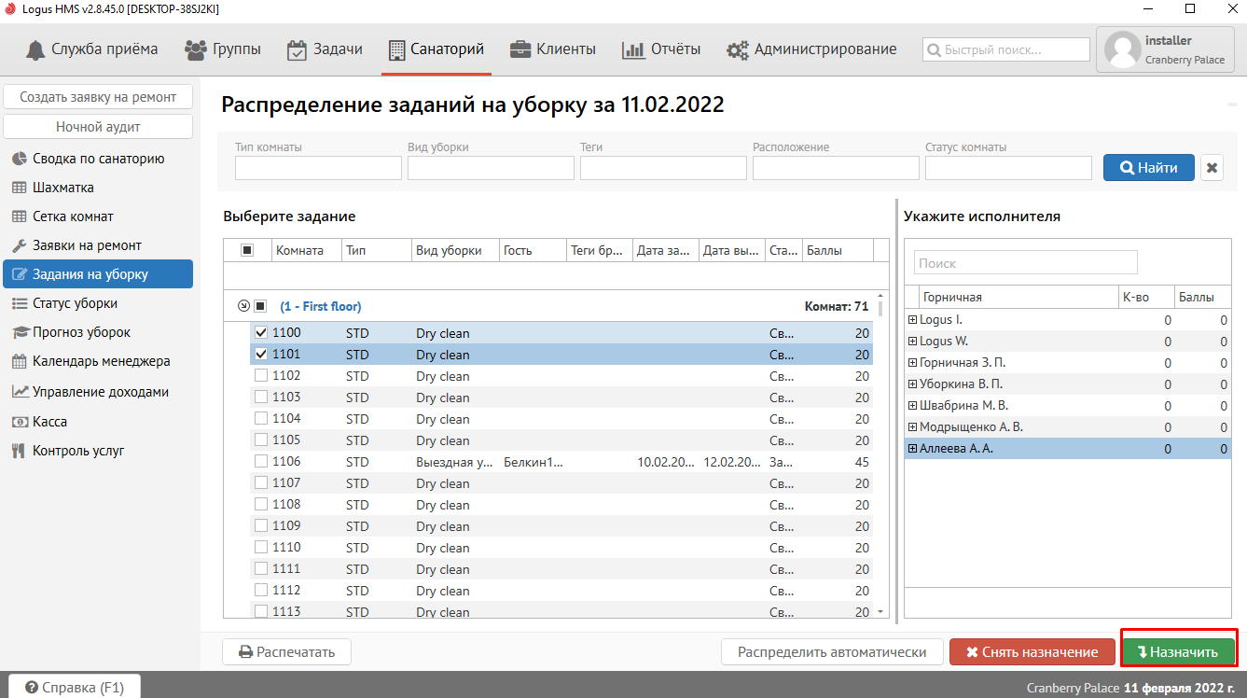The width and height of the screenshot is (1247, 698).
Task: Open Шахматка grid icon in sidebar
Action: pyautogui.click(x=19, y=188)
